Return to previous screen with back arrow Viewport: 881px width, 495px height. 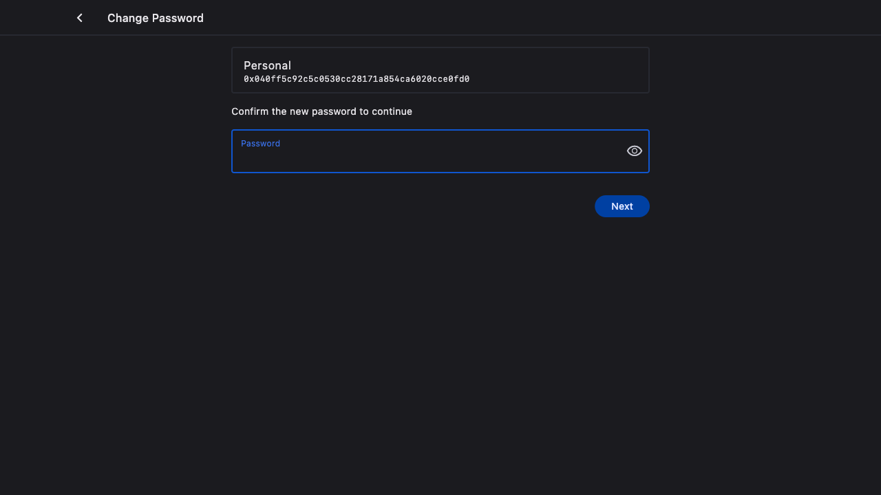click(80, 18)
